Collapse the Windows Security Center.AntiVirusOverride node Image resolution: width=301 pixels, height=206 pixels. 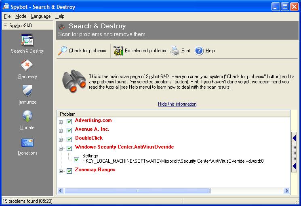point(61,149)
